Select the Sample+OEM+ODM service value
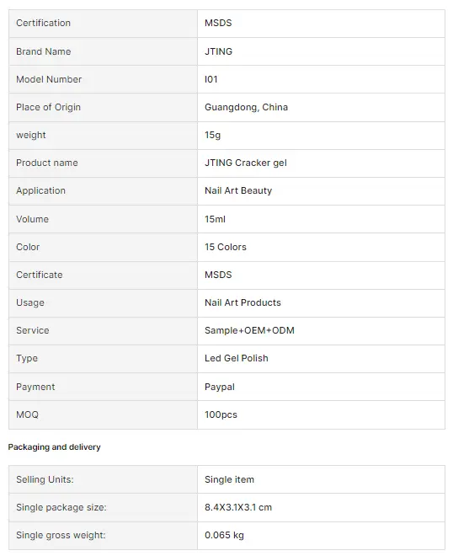The height and width of the screenshot is (556, 453). click(x=249, y=330)
